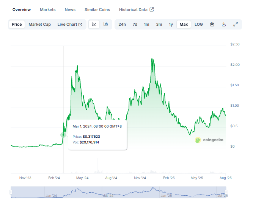This screenshot has height=201, width=253.
Task: Set the time range to 24h
Action: point(122,24)
